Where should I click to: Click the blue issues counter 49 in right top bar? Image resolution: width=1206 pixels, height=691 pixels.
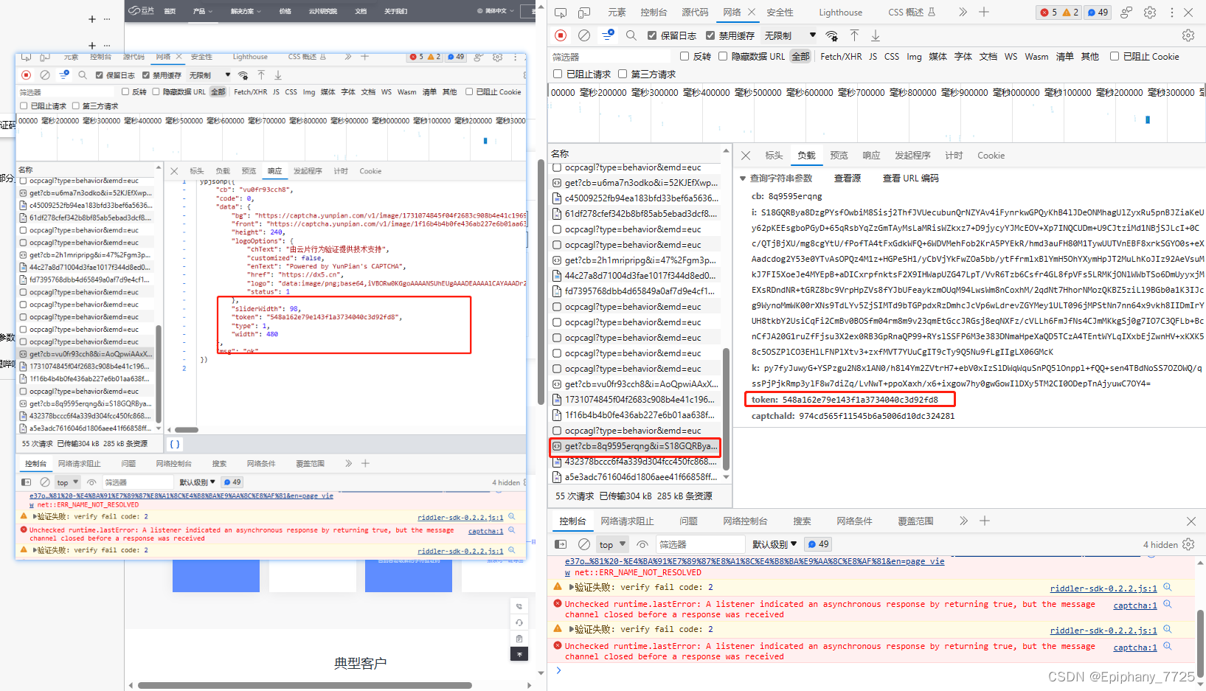(x=1098, y=13)
